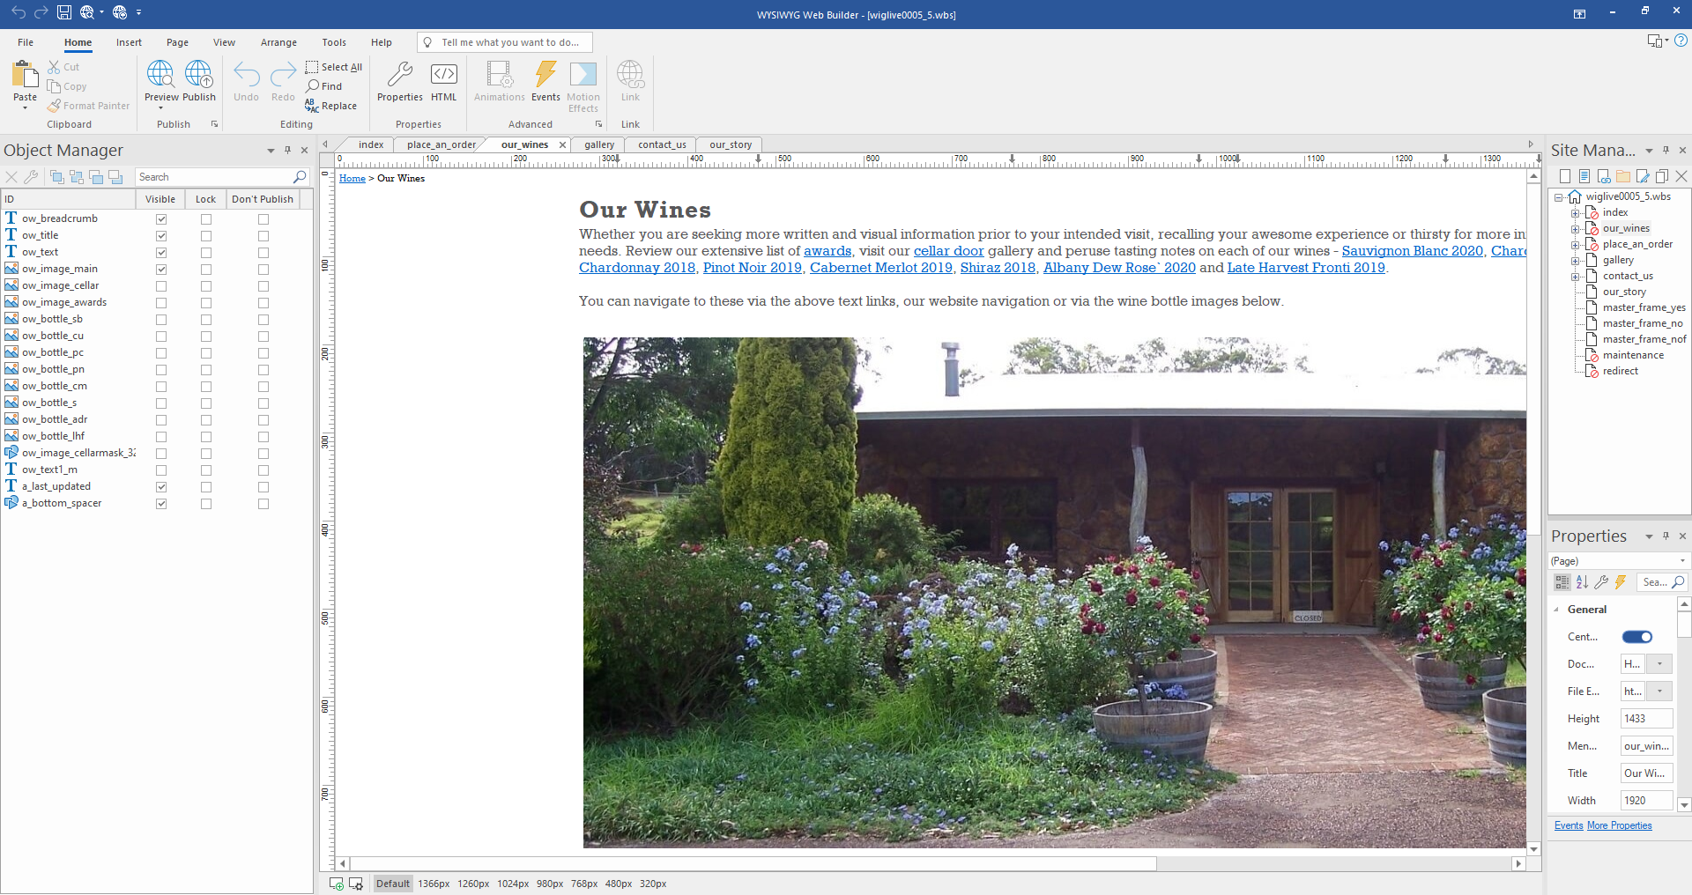Enable the Centered toggle in Properties

(x=1636, y=636)
